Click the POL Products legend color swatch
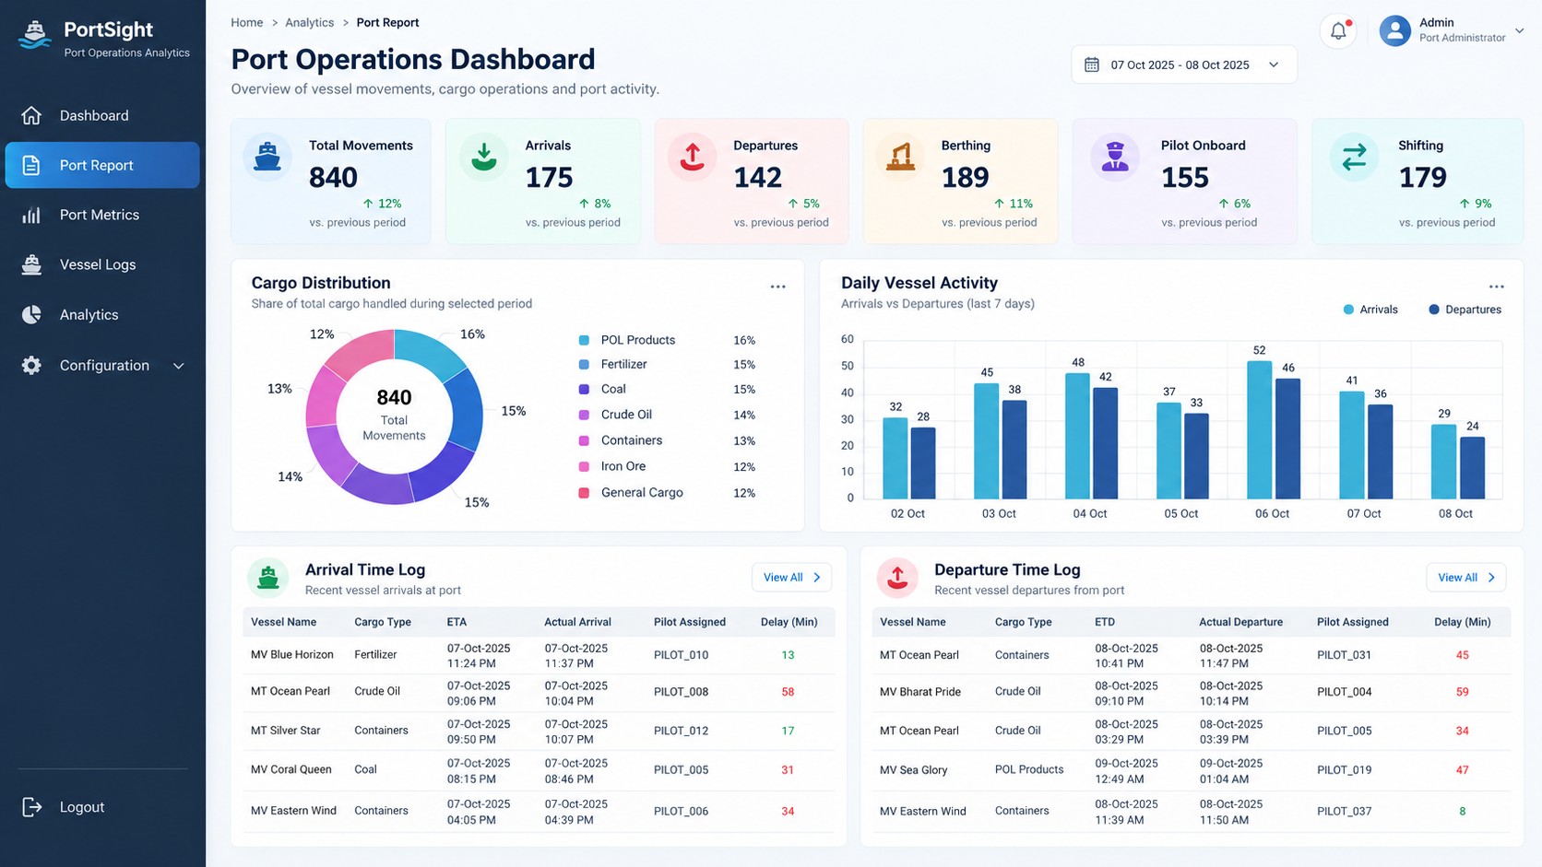This screenshot has width=1542, height=867. 584,340
